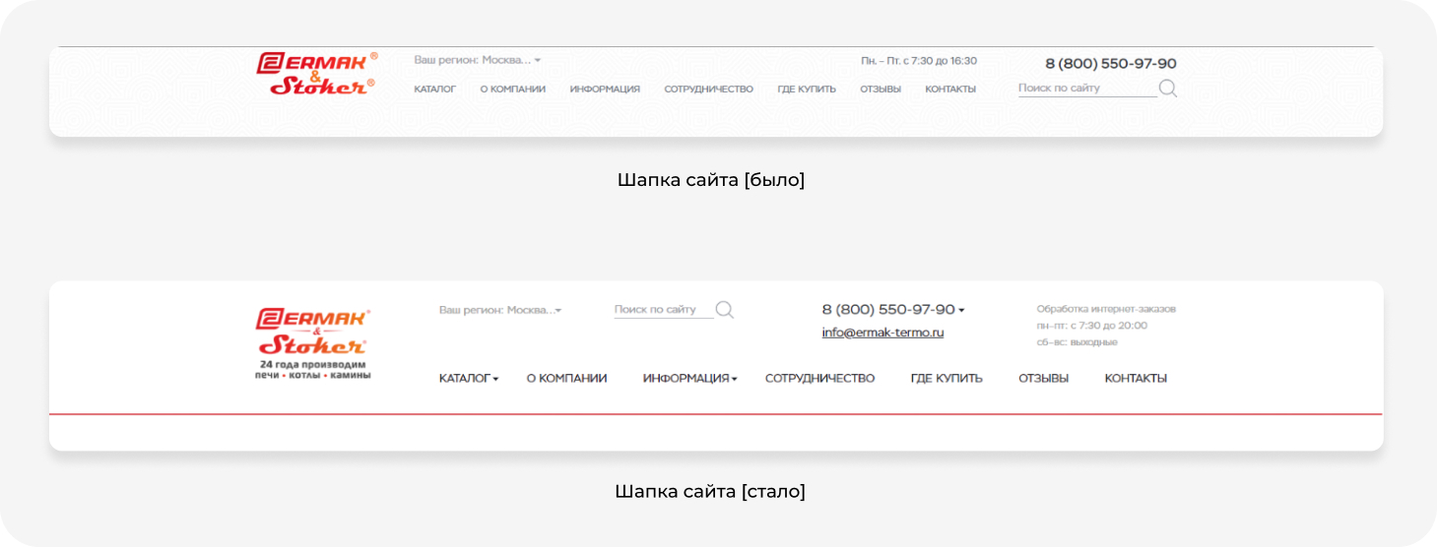Image resolution: width=1437 pixels, height=547 pixels.
Task: Click search magnifier icon in old header
Action: 1167,89
